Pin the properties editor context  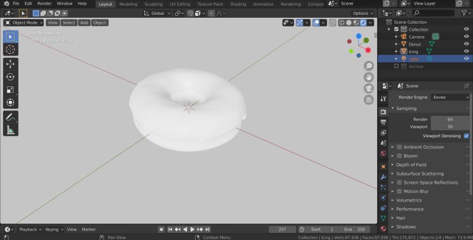click(x=466, y=86)
